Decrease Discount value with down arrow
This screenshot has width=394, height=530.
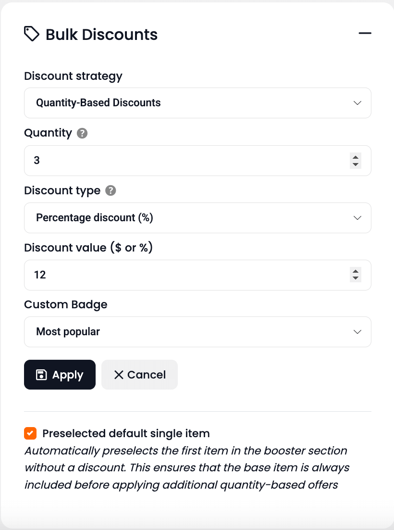356,279
